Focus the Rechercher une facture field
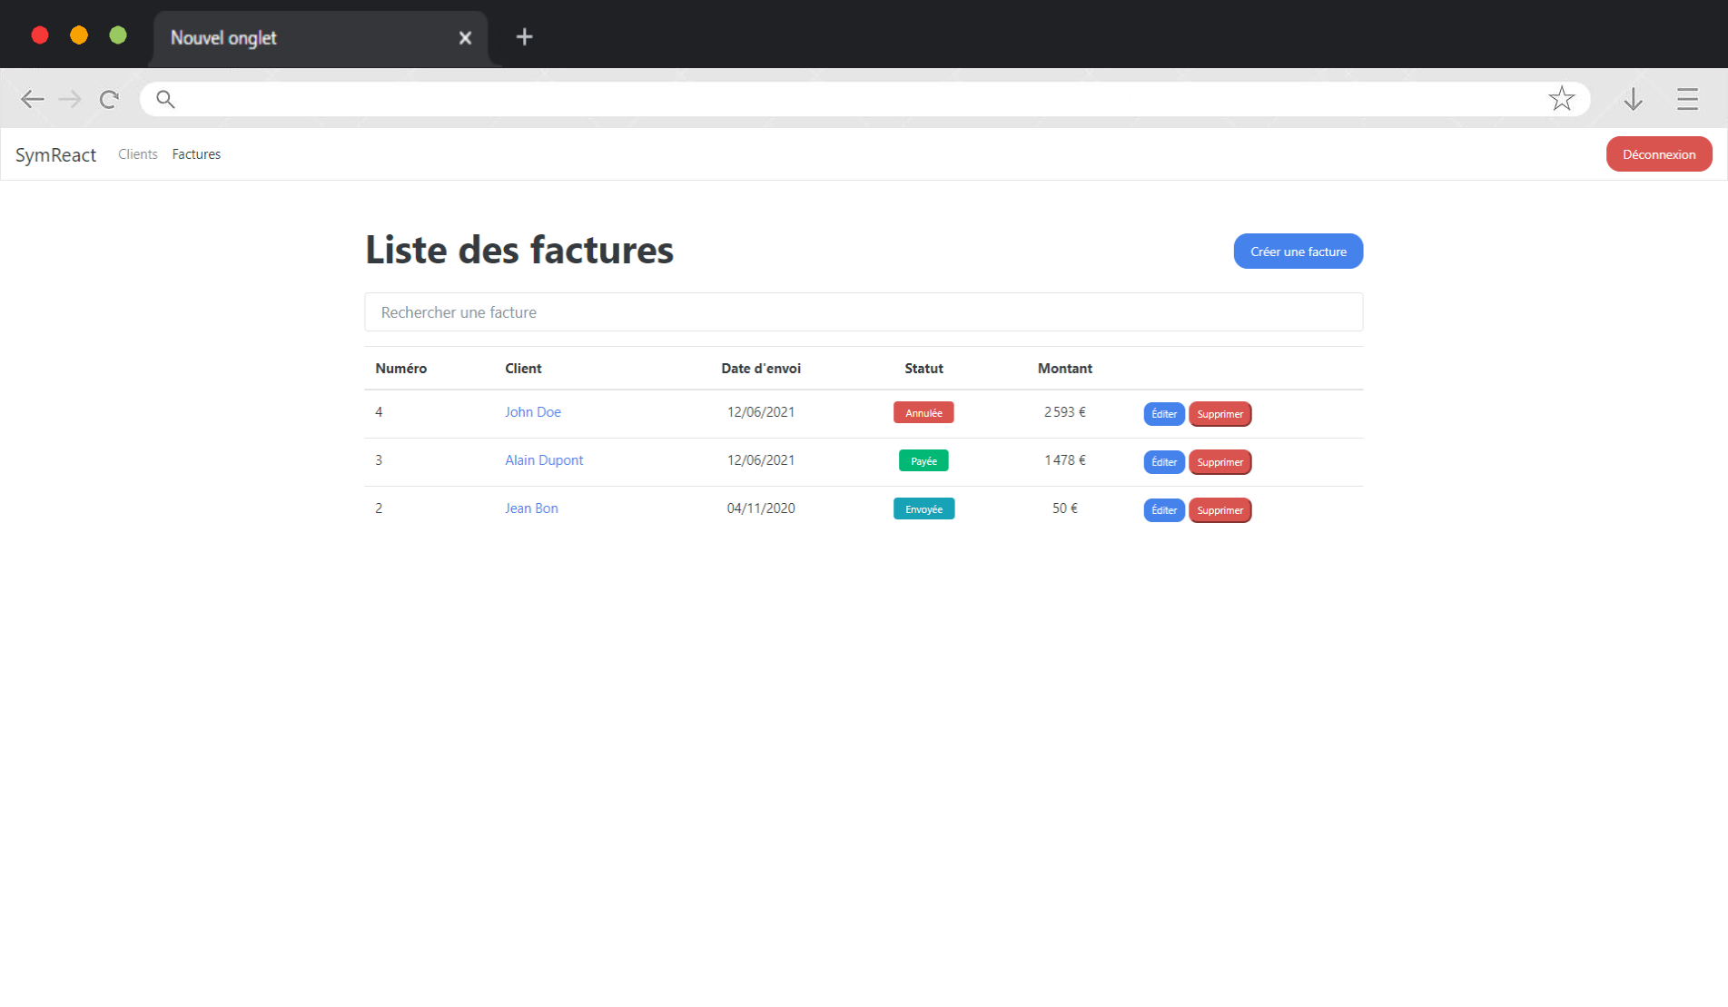 tap(863, 312)
